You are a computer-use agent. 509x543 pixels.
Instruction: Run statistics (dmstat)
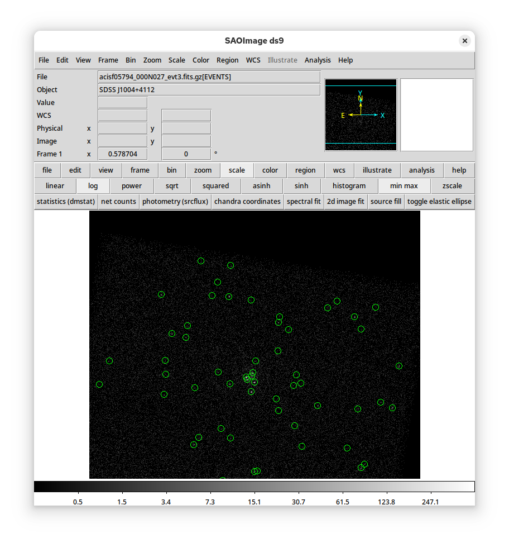click(x=66, y=202)
